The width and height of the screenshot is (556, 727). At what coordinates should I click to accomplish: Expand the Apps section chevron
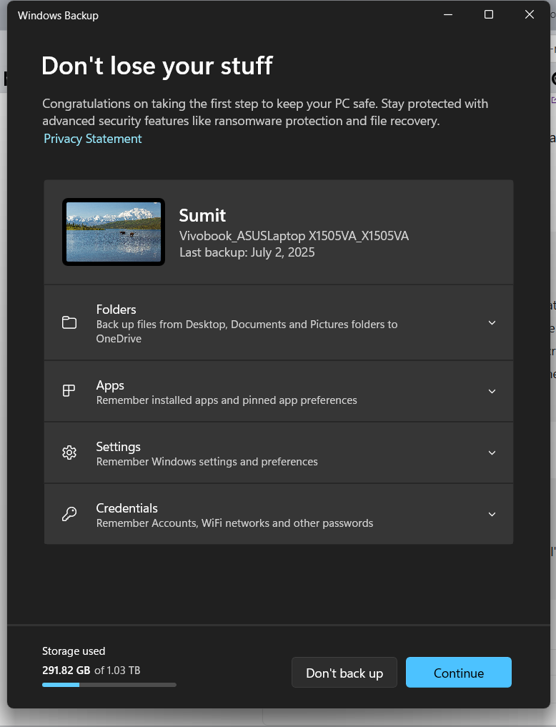point(492,391)
